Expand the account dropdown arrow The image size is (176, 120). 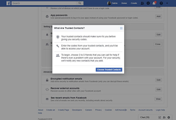point(167,3)
